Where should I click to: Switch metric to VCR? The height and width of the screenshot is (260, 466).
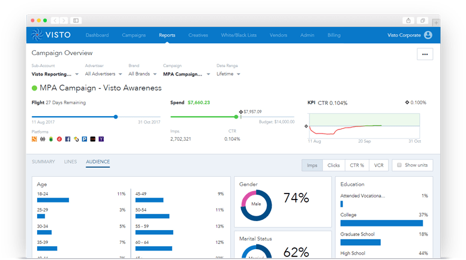tap(378, 165)
